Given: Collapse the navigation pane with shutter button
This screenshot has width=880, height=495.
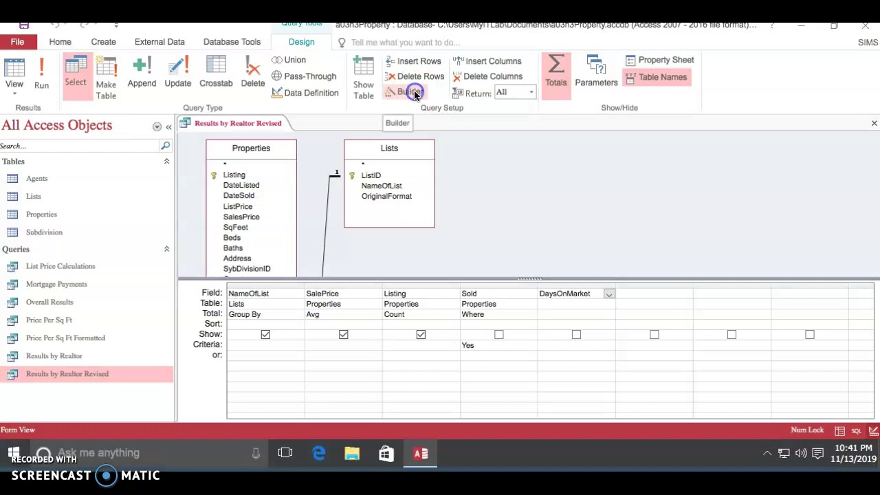Looking at the screenshot, I should coord(168,126).
